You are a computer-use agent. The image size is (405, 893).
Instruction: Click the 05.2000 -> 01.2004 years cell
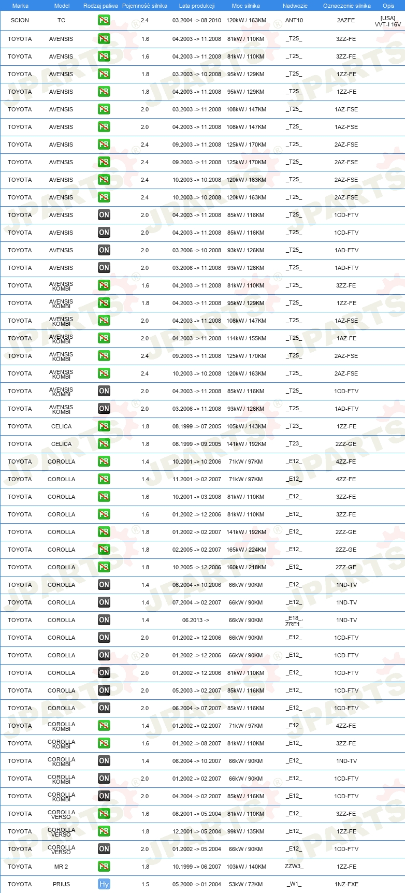pos(197,884)
